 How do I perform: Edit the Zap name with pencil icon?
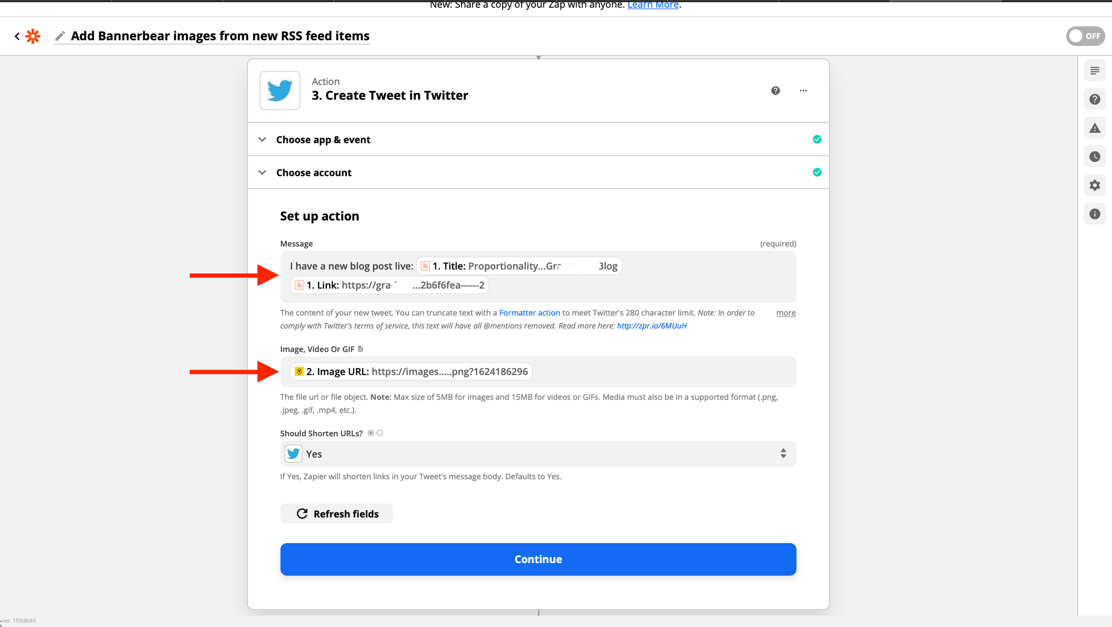pyautogui.click(x=60, y=36)
